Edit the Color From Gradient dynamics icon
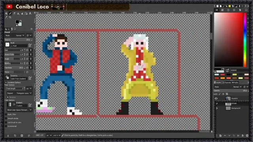The image size is (253, 142). 30,78
